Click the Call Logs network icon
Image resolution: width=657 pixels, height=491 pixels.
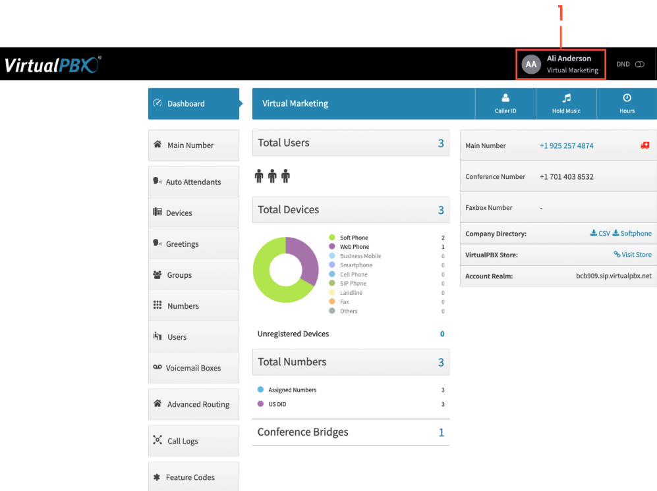click(157, 440)
